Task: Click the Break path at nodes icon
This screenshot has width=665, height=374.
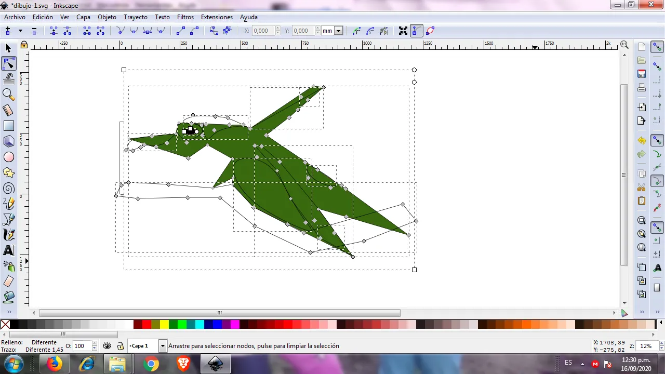Action: [x=67, y=31]
